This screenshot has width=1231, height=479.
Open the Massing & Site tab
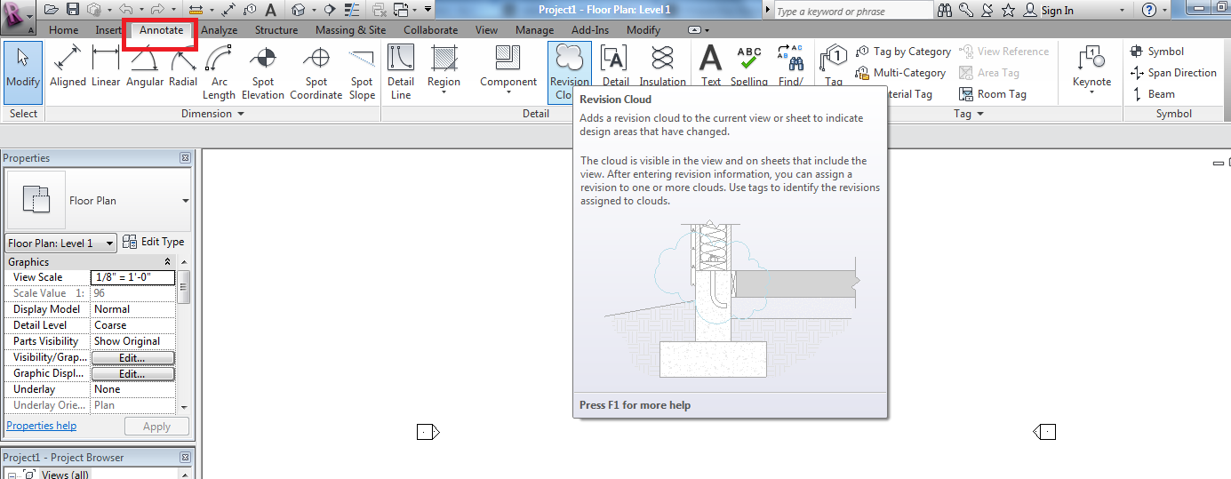point(350,30)
